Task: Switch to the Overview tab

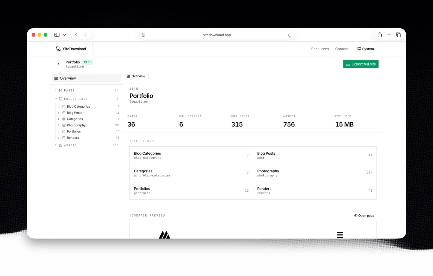Action: pyautogui.click(x=136, y=76)
